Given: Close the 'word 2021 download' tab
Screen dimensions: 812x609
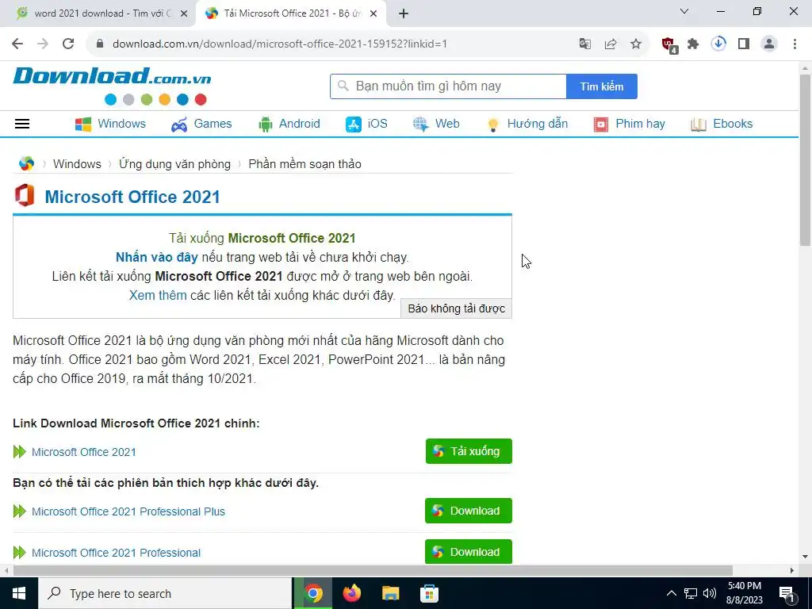Looking at the screenshot, I should (184, 14).
